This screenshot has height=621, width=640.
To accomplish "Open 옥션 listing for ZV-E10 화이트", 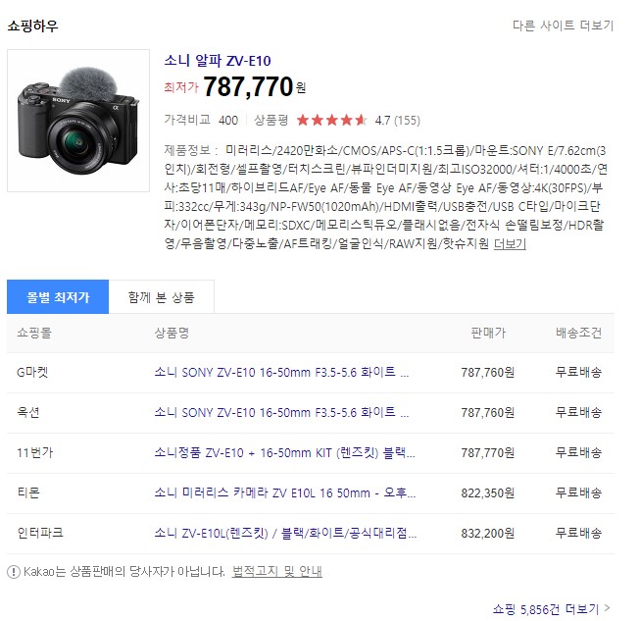I will (x=281, y=412).
